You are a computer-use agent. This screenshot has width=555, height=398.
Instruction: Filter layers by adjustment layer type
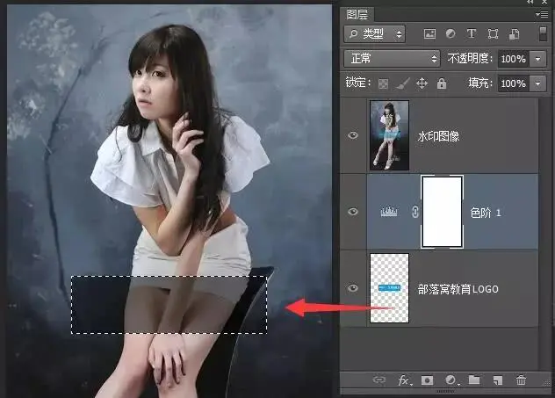point(450,33)
